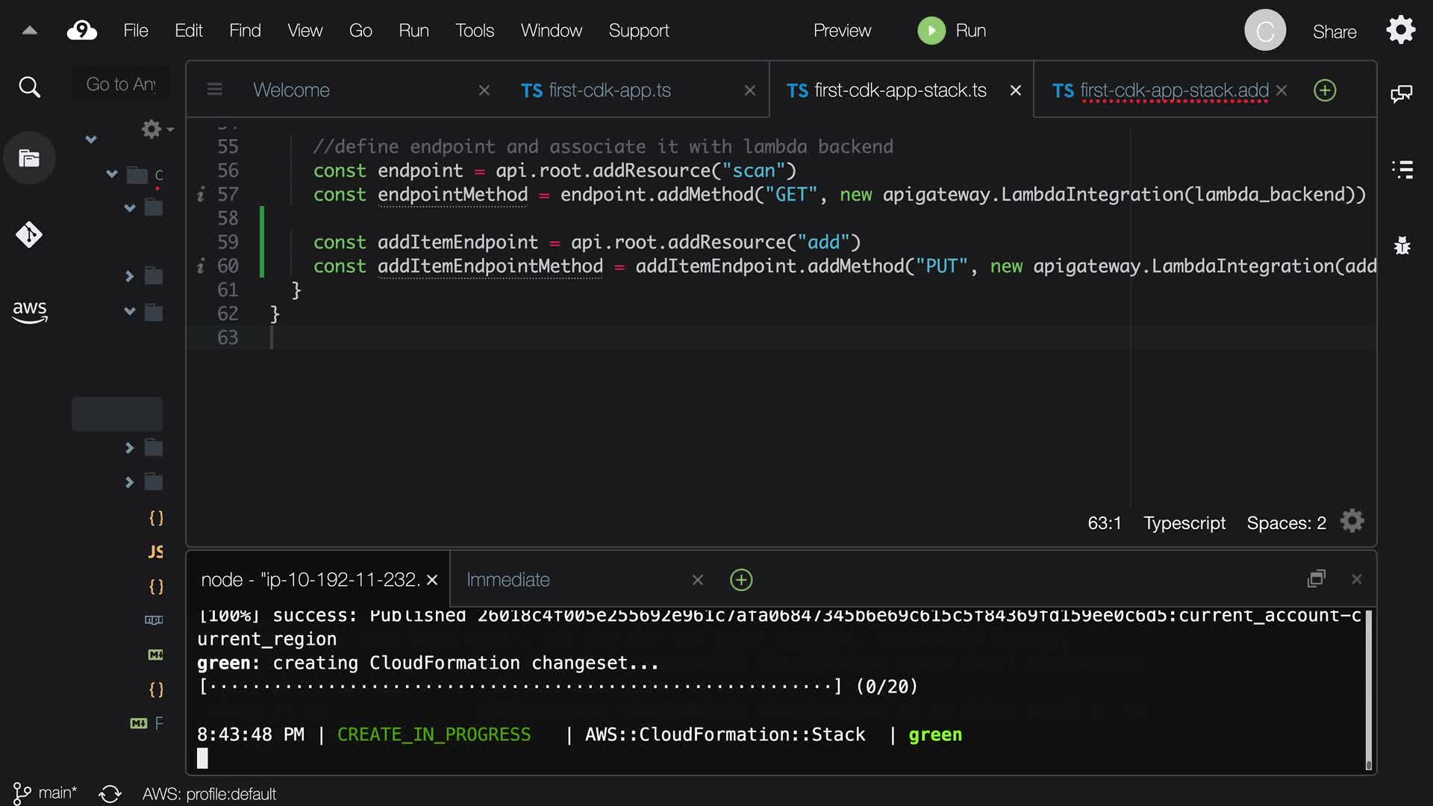The width and height of the screenshot is (1433, 806).
Task: Open the Collaborate chat icon
Action: [x=1401, y=94]
